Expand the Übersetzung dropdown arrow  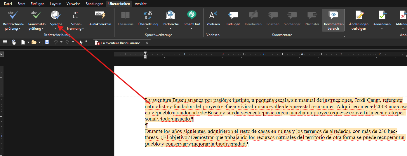(148, 29)
